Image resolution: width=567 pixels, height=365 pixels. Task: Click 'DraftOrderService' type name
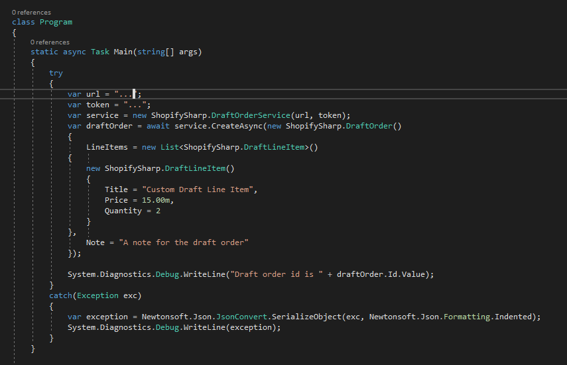[x=251, y=115]
